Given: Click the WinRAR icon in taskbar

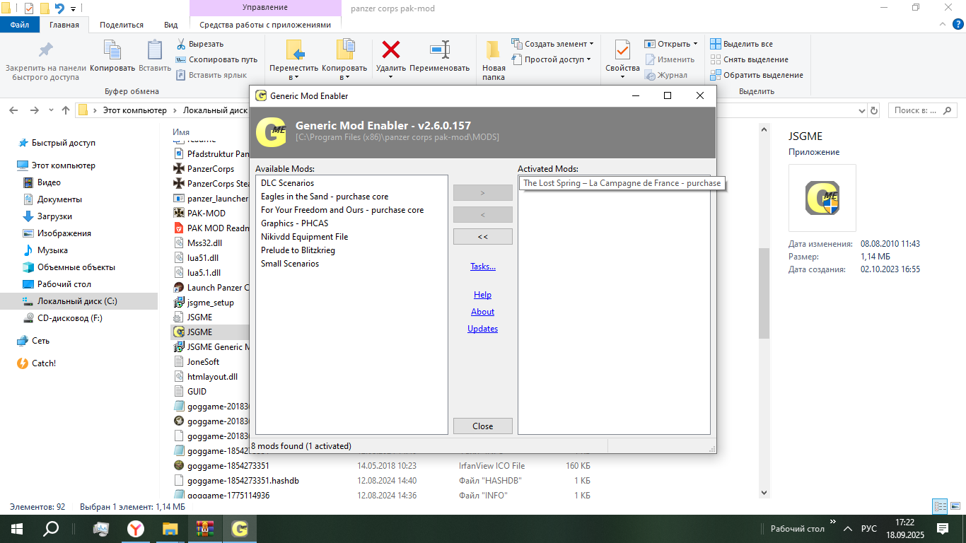Looking at the screenshot, I should 205,528.
